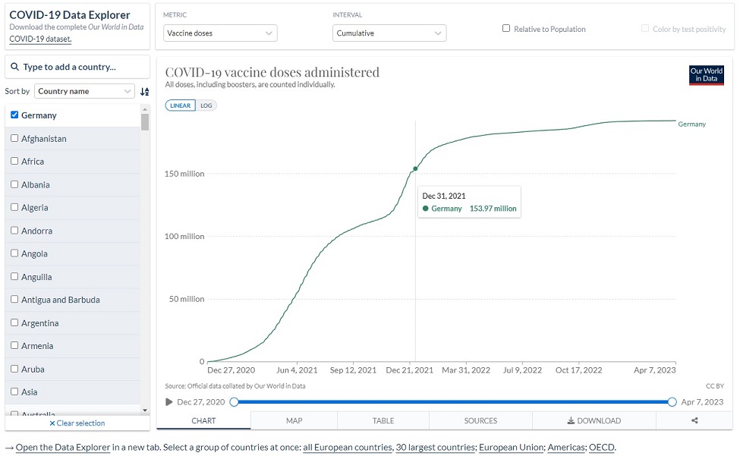Open the COVID-19 dataset link
Screen dimensions: 740x456
point(39,39)
